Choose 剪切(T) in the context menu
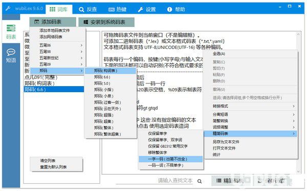Screen dimensions: 307x191 [x=250, y=68]
